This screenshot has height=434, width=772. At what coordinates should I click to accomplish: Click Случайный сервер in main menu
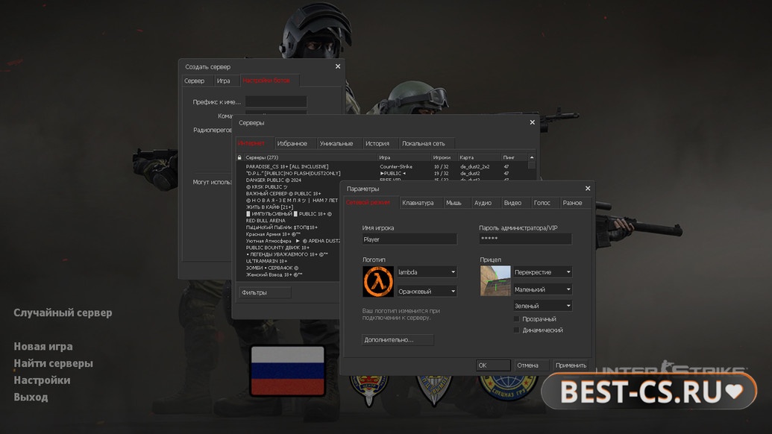(x=63, y=312)
